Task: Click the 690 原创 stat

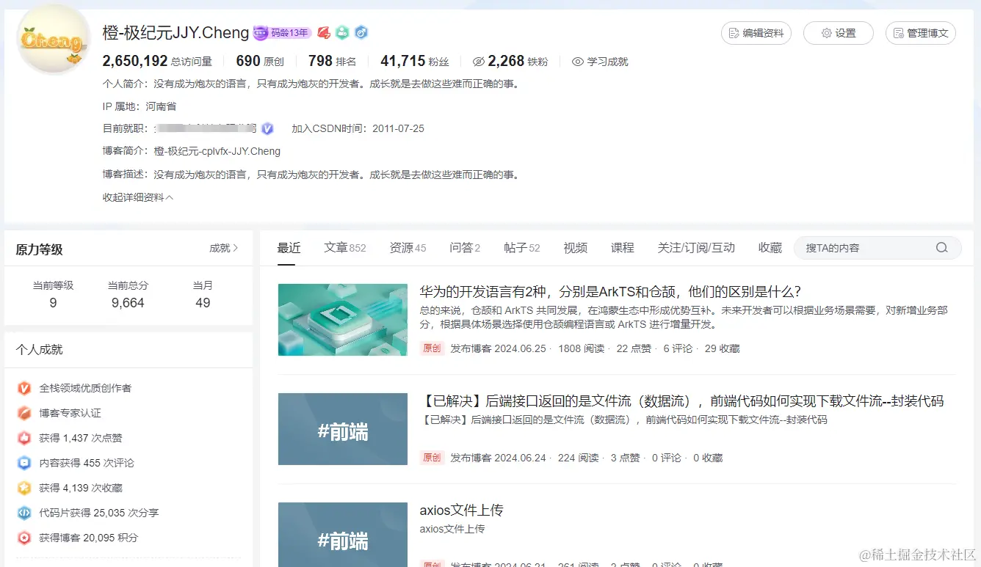Action: click(x=261, y=62)
